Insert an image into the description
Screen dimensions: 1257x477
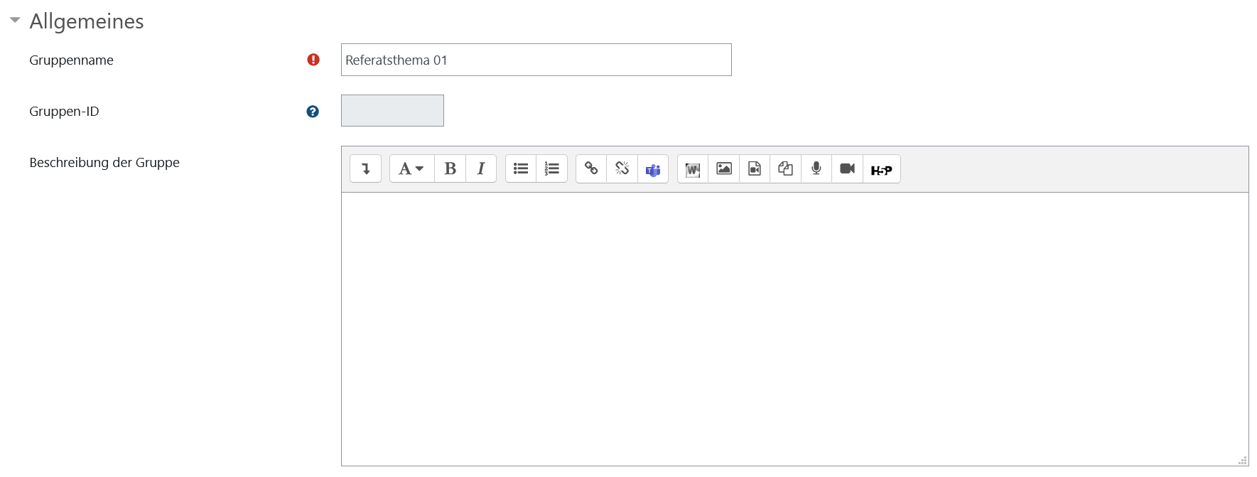click(724, 169)
